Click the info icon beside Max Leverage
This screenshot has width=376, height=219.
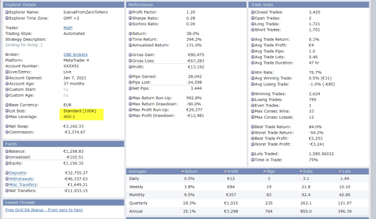tap(7, 117)
